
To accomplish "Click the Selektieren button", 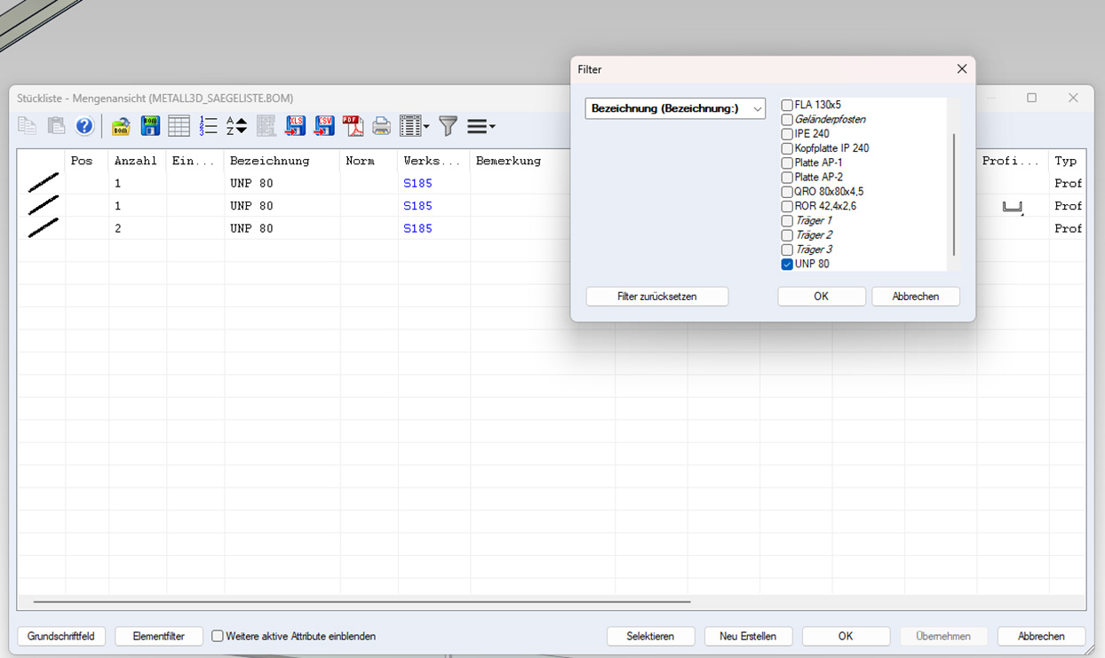I will pyautogui.click(x=650, y=636).
